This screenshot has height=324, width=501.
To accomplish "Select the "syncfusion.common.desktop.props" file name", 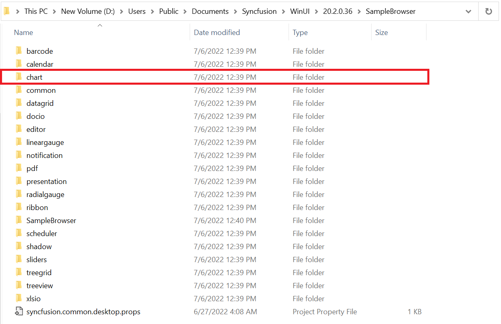I will point(83,312).
